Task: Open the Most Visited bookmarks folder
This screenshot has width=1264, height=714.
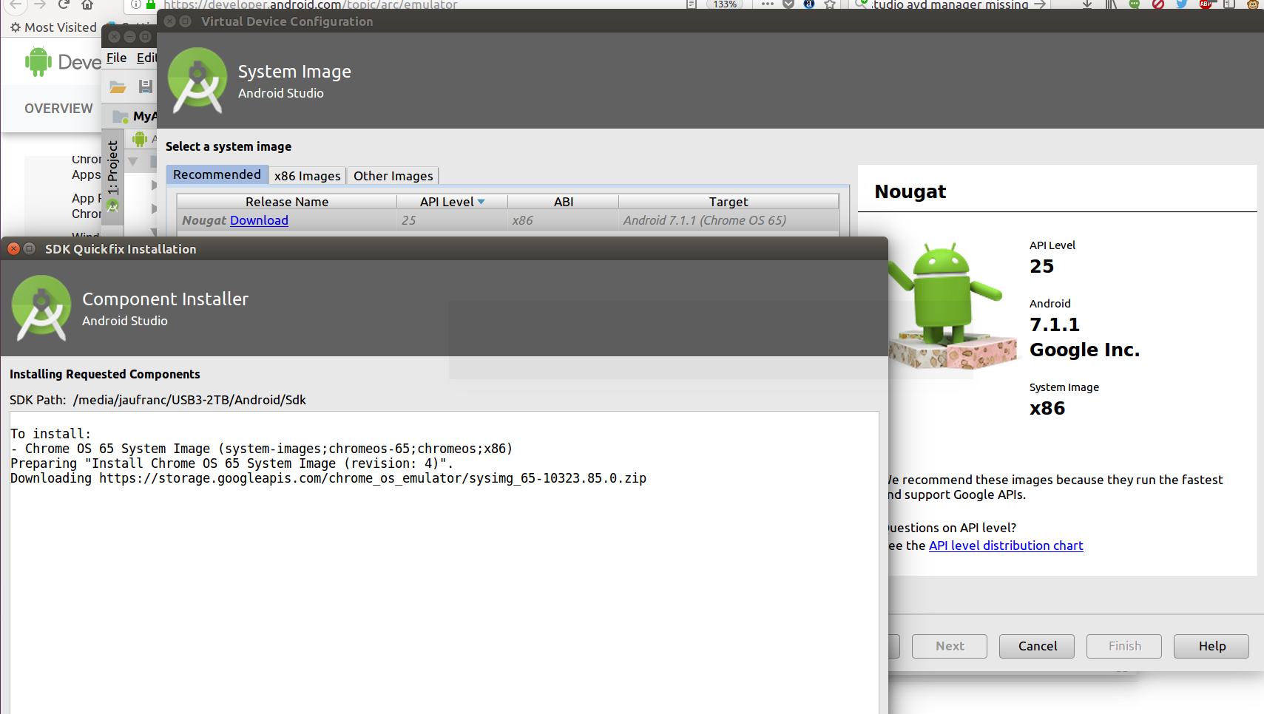Action: point(53,27)
